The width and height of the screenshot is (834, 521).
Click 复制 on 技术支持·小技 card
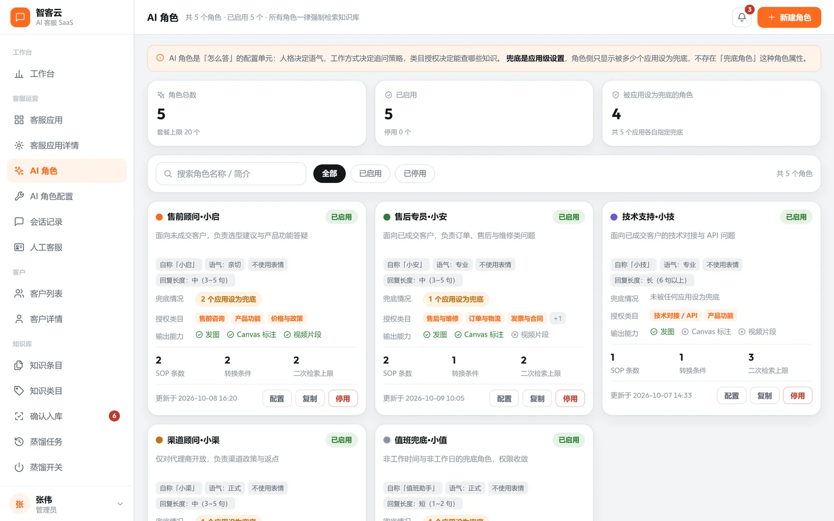765,396
